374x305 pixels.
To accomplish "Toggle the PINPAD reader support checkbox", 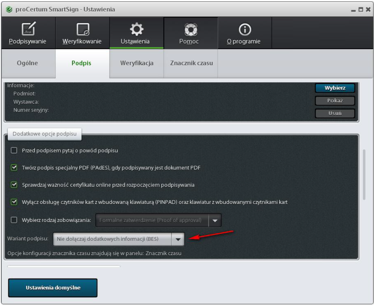I will point(14,202).
